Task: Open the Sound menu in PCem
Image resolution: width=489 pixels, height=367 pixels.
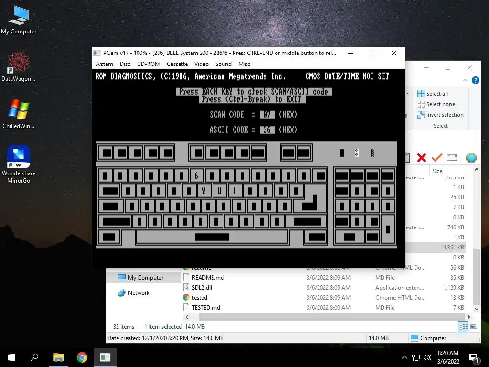Action: [223, 64]
